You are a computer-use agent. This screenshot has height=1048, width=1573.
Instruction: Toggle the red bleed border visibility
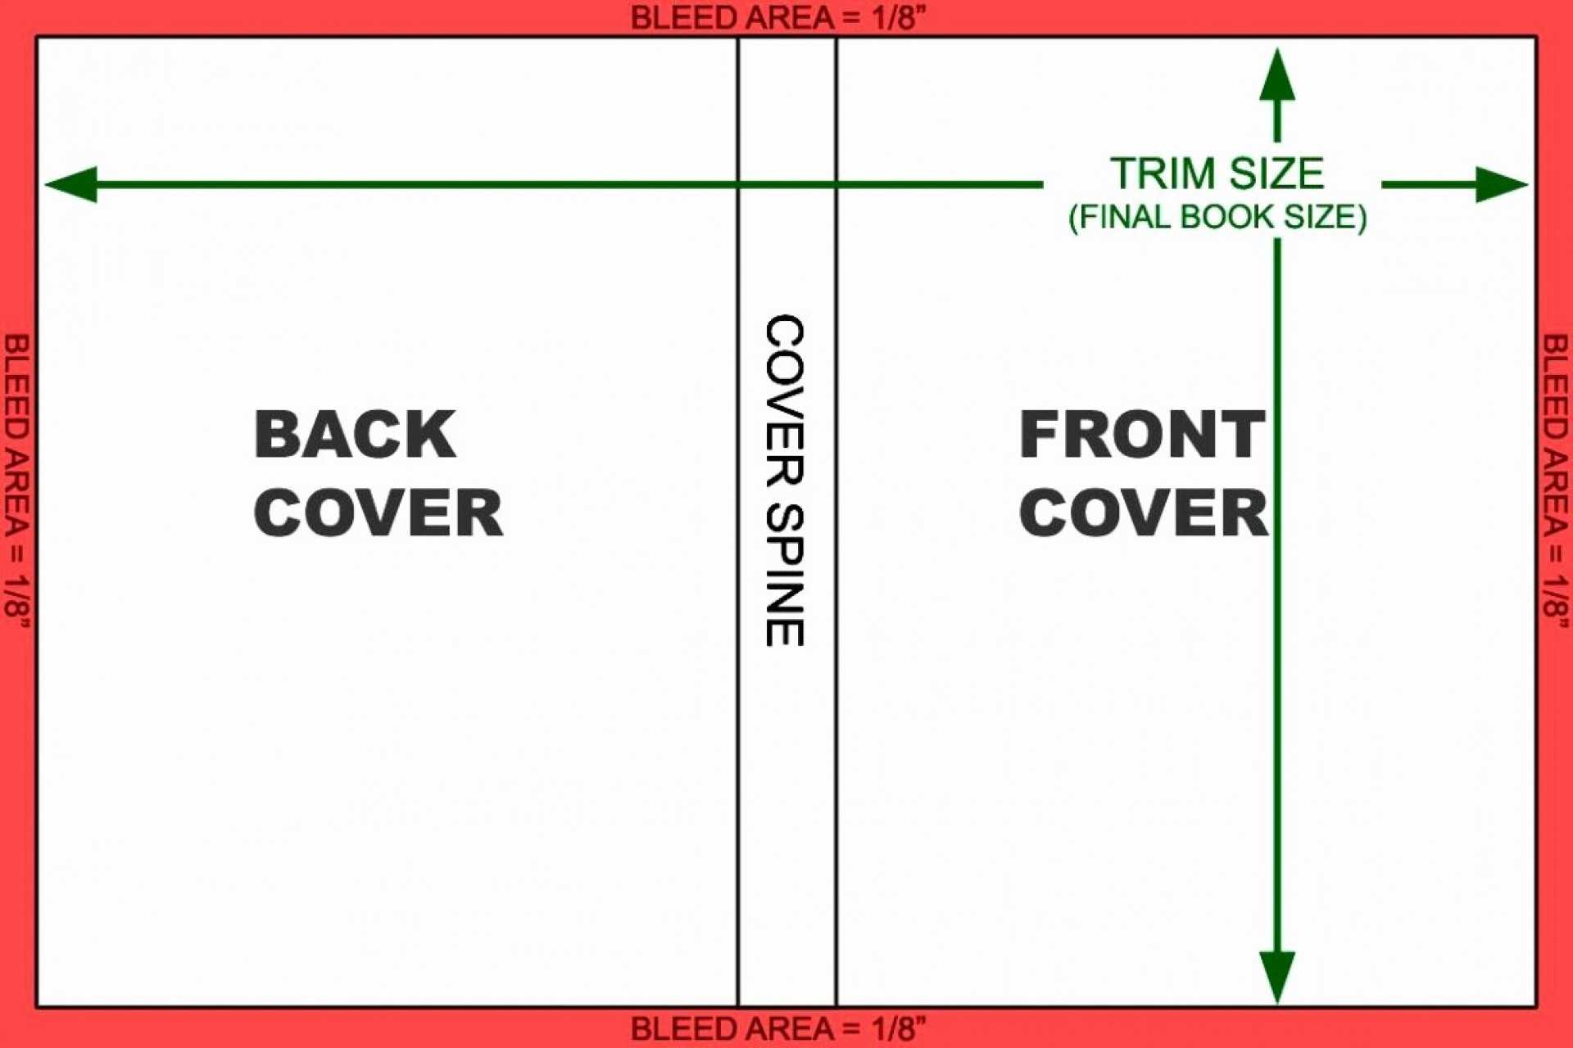786,14
